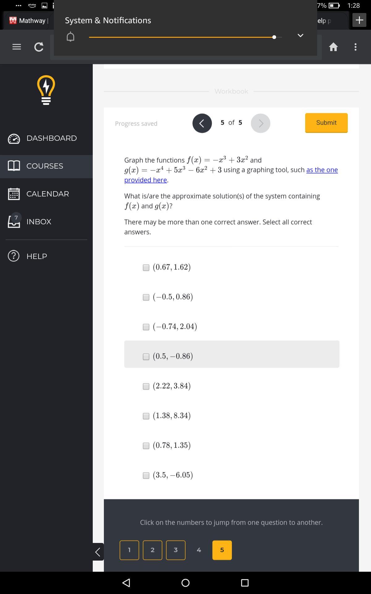Expand the volume panel chevron

pyautogui.click(x=300, y=36)
